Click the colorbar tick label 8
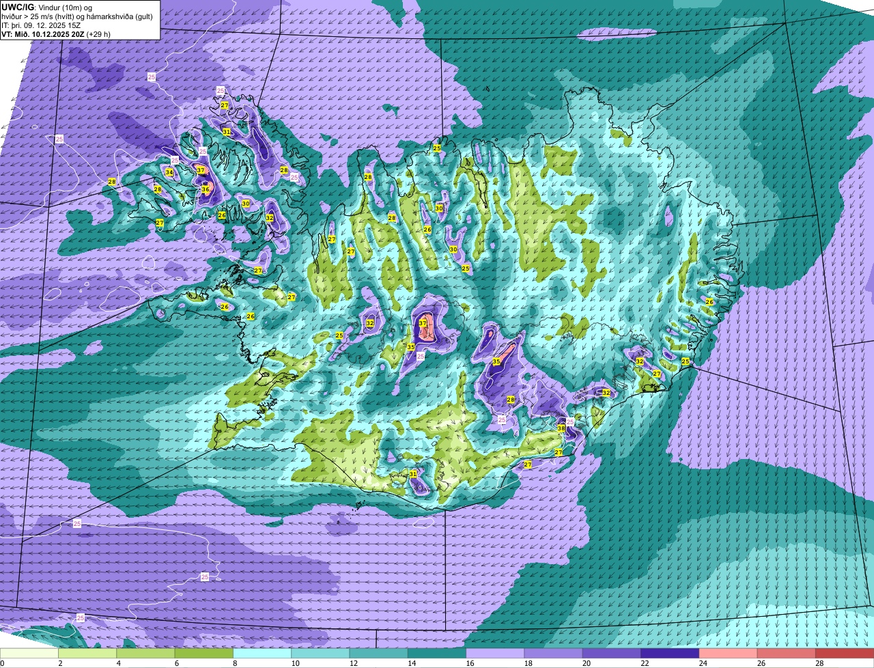Image resolution: width=874 pixels, height=668 pixels. click(x=234, y=663)
